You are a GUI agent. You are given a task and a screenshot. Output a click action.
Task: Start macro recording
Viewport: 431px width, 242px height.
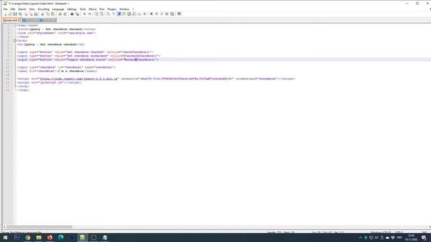151,14
